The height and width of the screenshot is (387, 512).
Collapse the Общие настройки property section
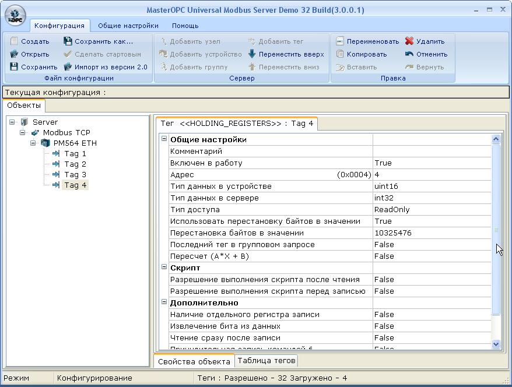coord(164,140)
